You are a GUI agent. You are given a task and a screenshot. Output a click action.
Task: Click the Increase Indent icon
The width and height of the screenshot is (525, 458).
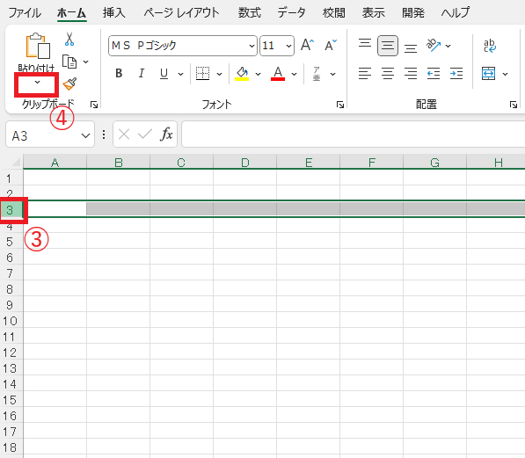tap(456, 73)
